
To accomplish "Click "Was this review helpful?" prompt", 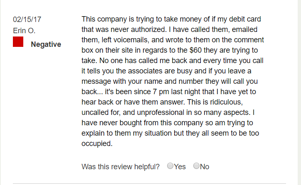I will 121,167.
